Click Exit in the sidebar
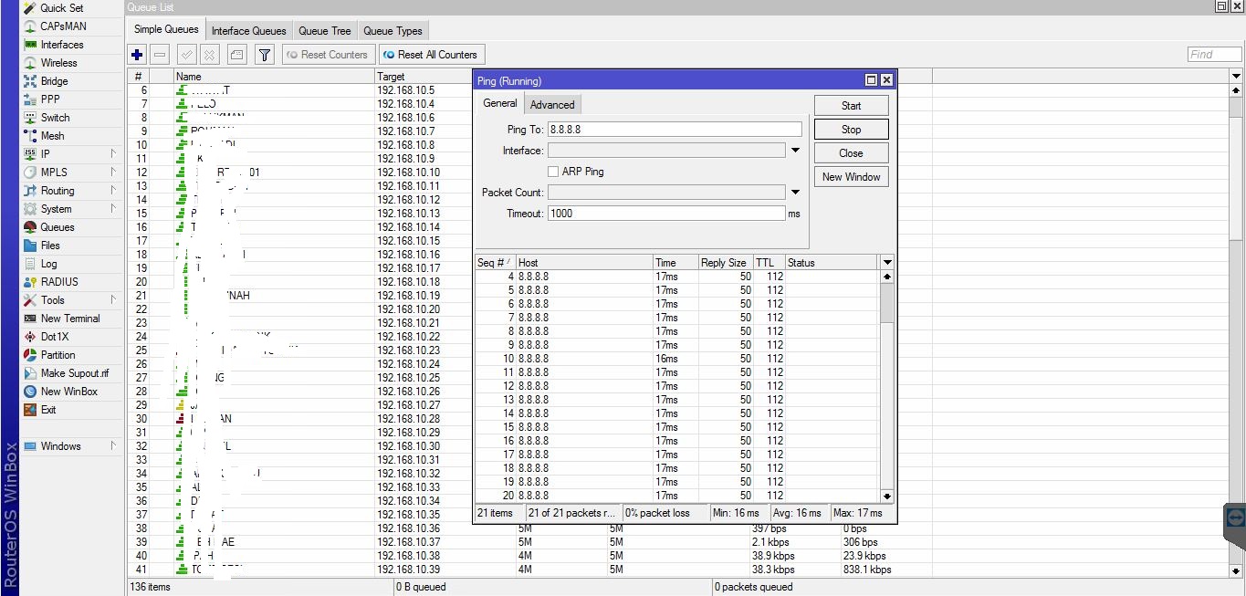The image size is (1246, 596). (47, 410)
